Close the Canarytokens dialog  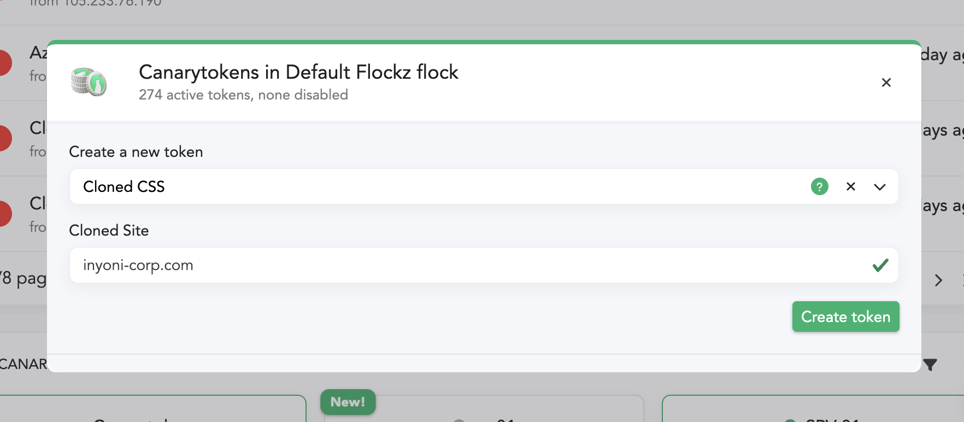(x=886, y=83)
